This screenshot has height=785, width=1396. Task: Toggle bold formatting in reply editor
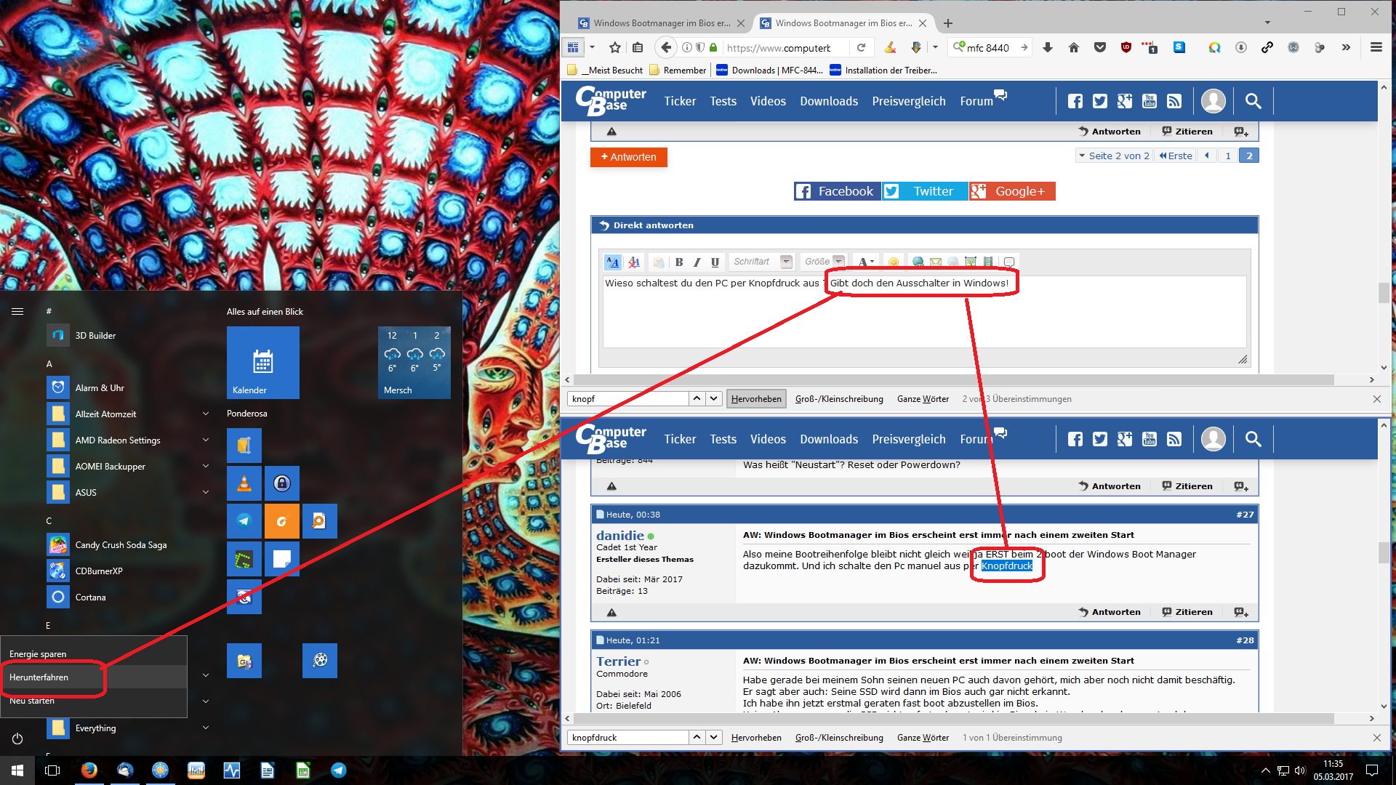click(x=679, y=262)
